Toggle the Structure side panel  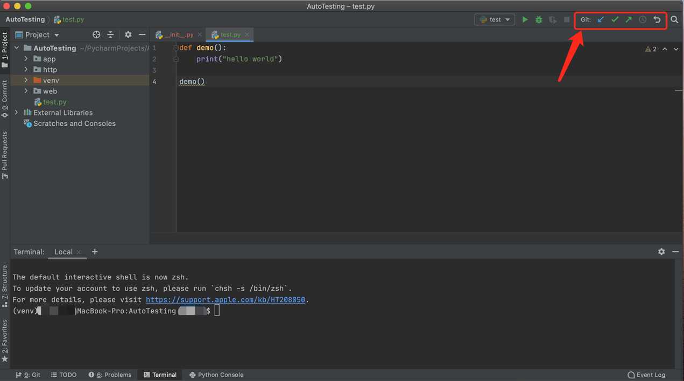pos(5,286)
